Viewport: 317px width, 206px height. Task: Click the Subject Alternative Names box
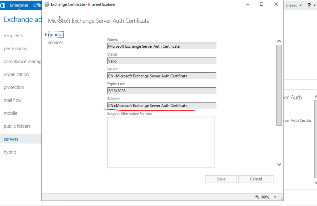(161, 142)
